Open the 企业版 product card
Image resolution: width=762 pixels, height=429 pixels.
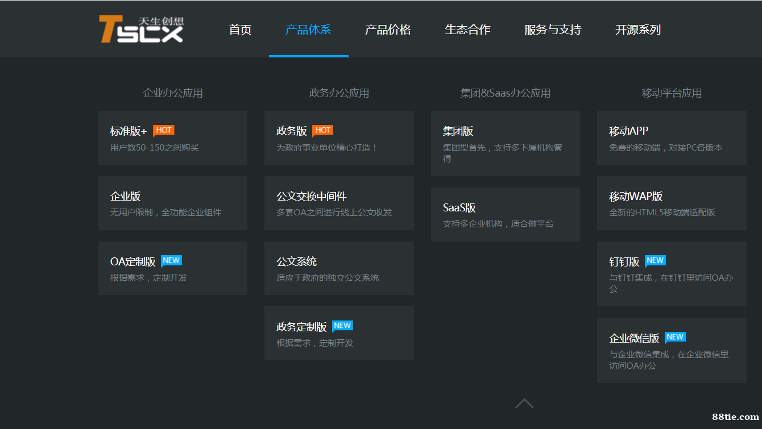[173, 203]
